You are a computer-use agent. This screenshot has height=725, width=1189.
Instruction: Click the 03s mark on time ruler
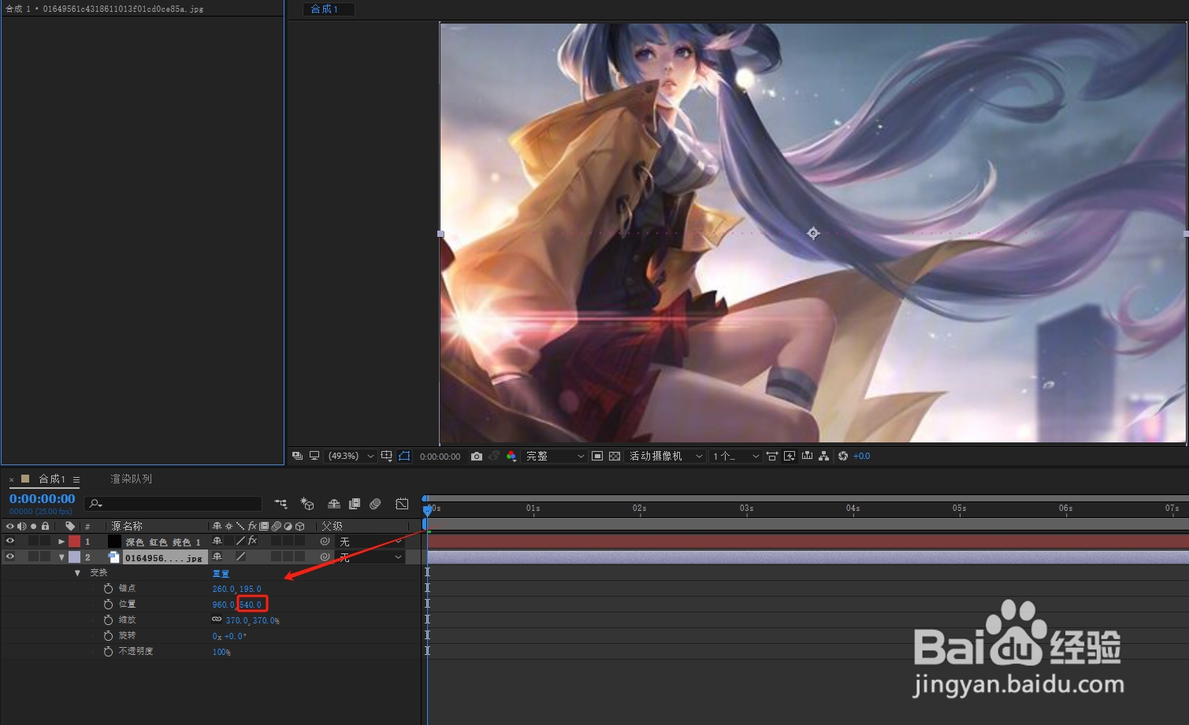click(746, 509)
